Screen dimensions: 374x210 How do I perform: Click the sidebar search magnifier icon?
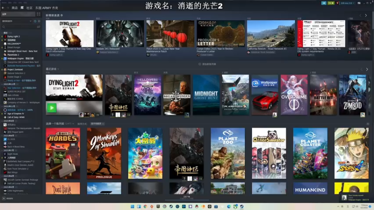pyautogui.click(x=3, y=27)
